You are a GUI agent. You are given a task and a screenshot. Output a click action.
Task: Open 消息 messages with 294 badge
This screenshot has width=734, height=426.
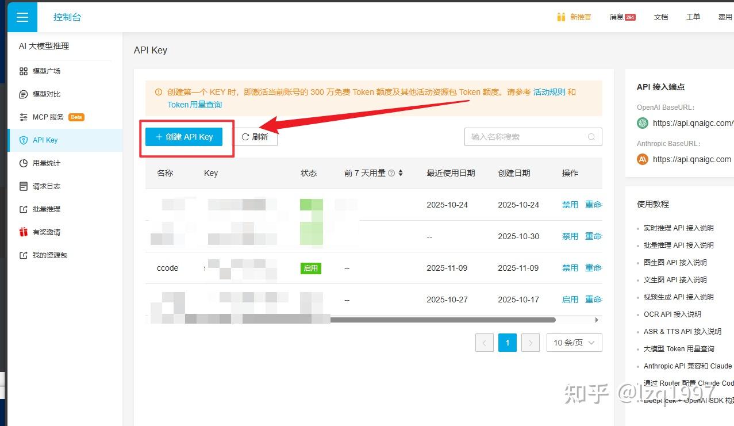click(x=622, y=17)
